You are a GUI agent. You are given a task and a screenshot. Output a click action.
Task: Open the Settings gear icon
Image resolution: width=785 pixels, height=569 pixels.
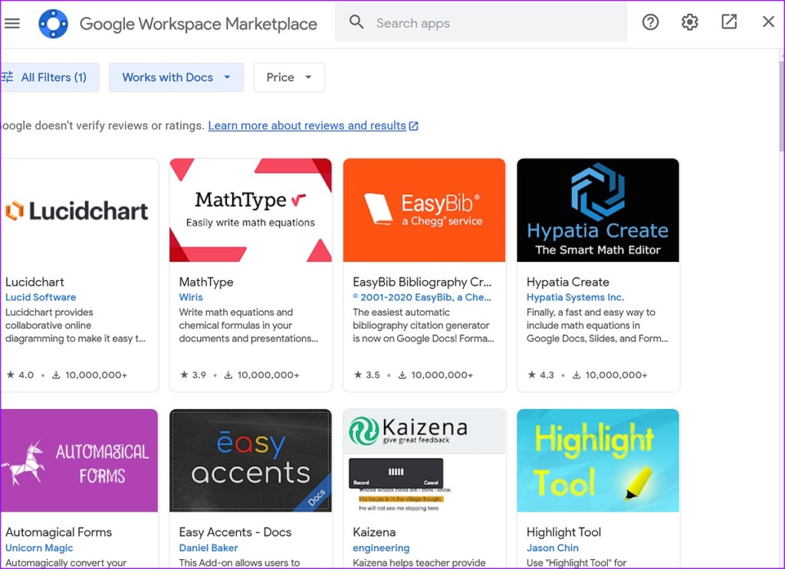pyautogui.click(x=690, y=22)
